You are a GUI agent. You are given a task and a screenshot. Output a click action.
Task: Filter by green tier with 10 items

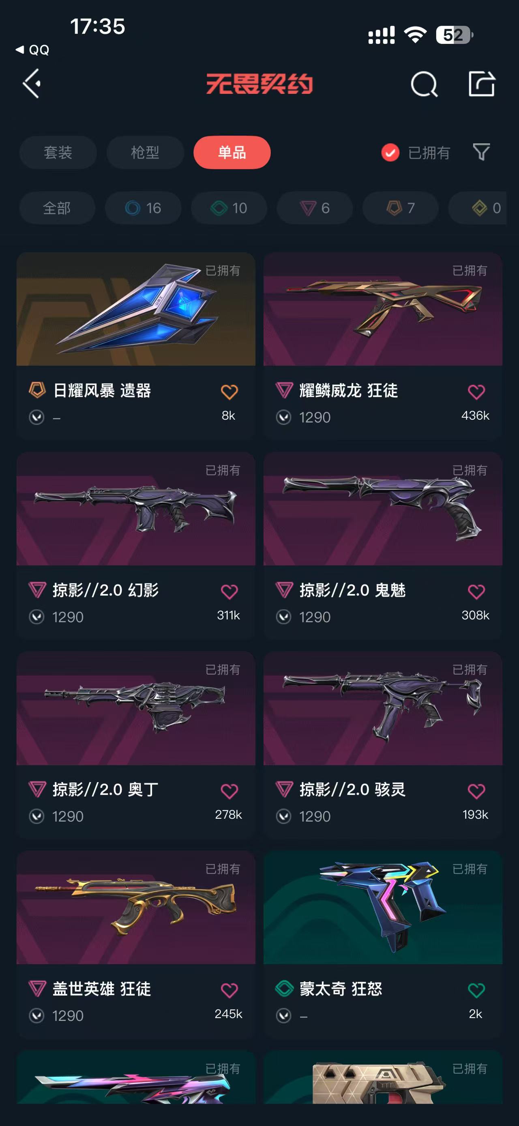pyautogui.click(x=229, y=208)
